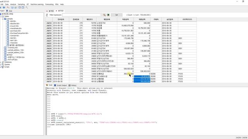Open the Sampling menu

(21, 4)
